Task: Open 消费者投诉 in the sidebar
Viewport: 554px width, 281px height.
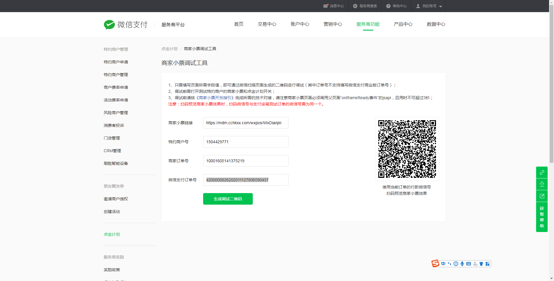Action: click(114, 125)
